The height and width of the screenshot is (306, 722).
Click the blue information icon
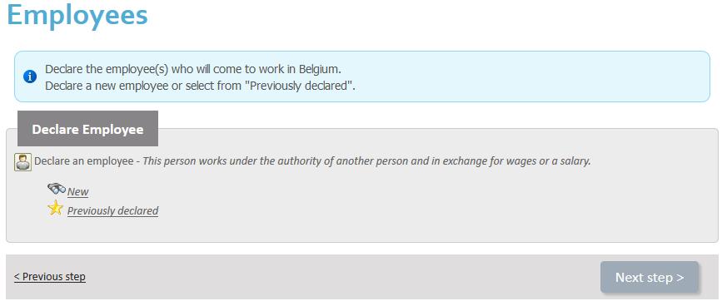point(30,76)
